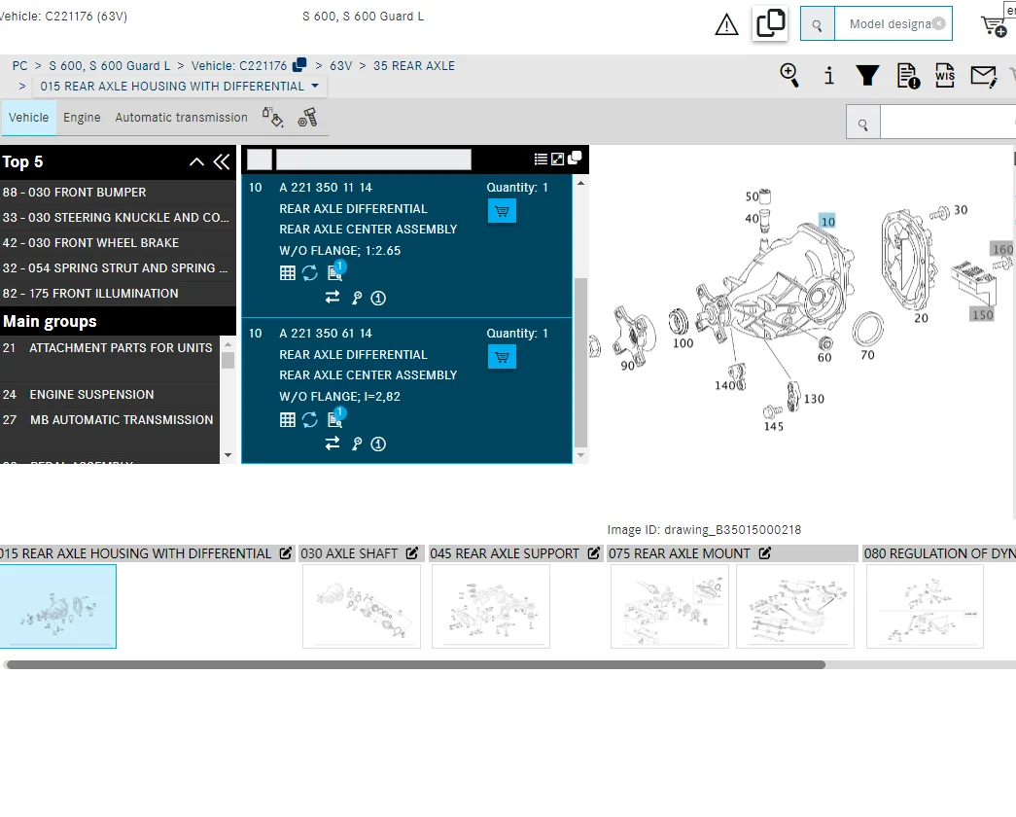Click the envelope feedback icon
Image resolution: width=1016 pixels, height=817 pixels.
983,76
